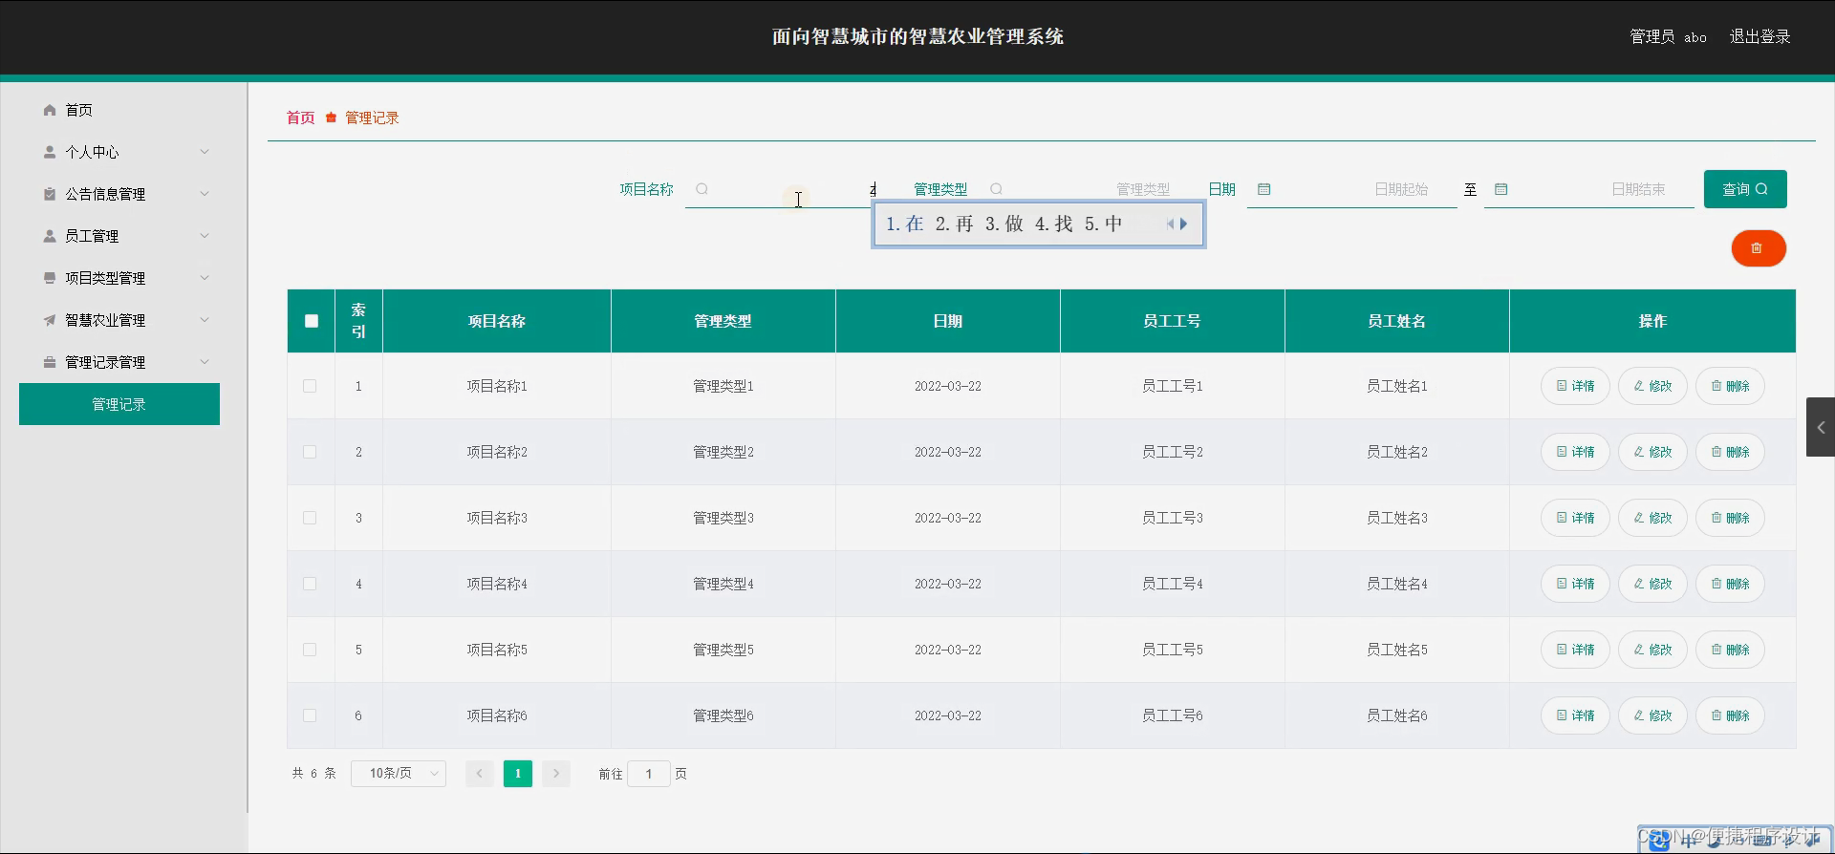The width and height of the screenshot is (1835, 854).
Task: Check the checkbox for row 1
Action: [x=310, y=387]
